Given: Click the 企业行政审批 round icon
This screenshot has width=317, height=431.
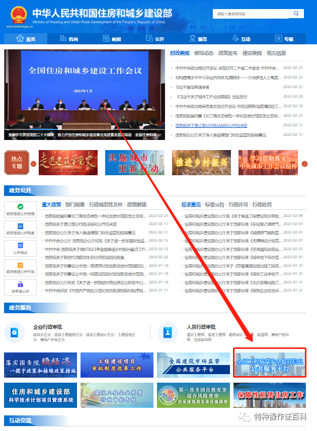Looking at the screenshot, I should click(x=15, y=333).
